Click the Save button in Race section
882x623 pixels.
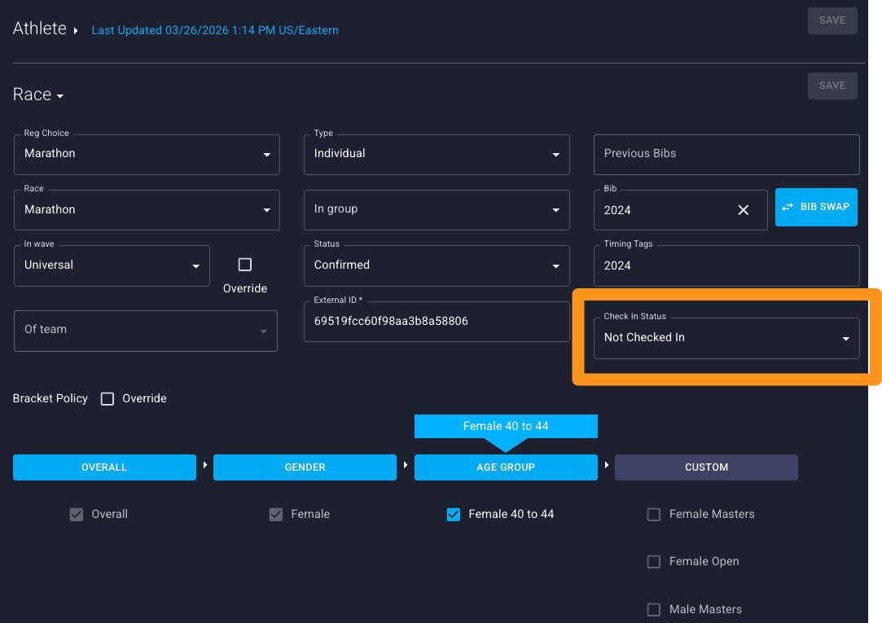pos(832,86)
